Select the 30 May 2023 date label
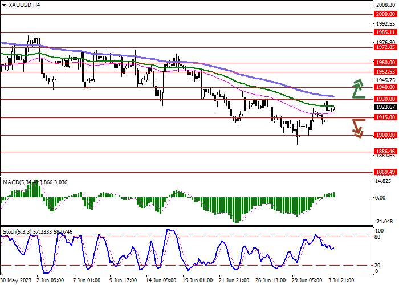The height and width of the screenshot is (285, 399). point(16,280)
